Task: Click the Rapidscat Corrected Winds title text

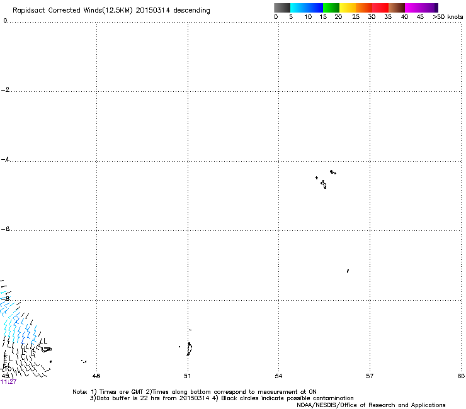Action: (111, 11)
